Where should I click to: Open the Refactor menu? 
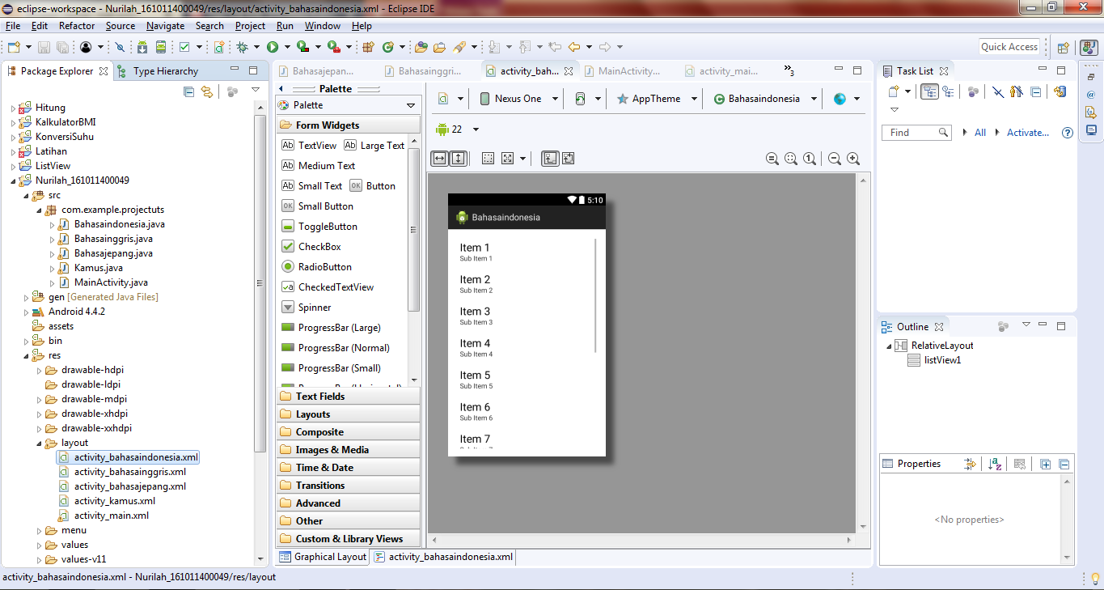click(x=76, y=25)
